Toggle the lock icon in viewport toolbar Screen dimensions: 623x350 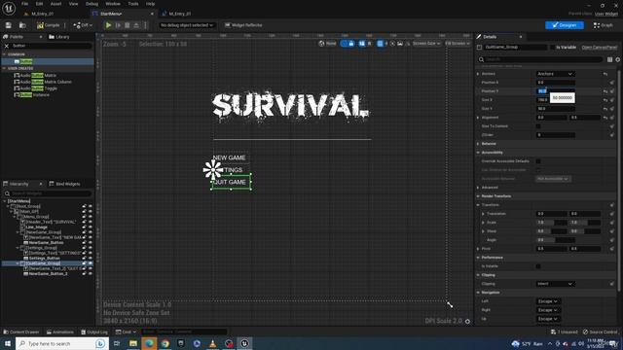tap(351, 43)
